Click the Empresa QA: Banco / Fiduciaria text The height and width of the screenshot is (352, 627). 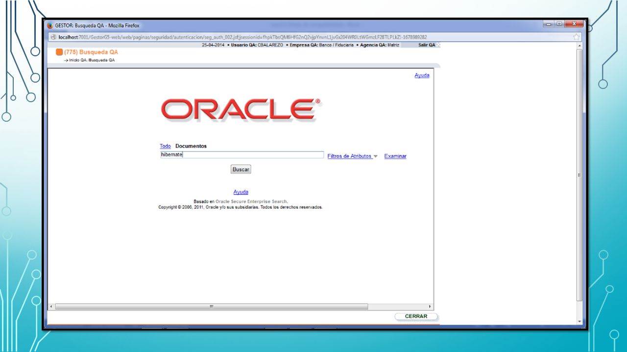click(322, 45)
